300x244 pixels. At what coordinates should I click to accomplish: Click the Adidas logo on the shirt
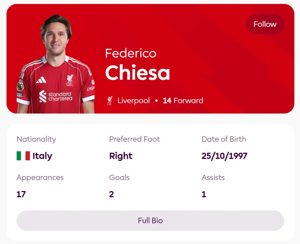[x=41, y=80]
